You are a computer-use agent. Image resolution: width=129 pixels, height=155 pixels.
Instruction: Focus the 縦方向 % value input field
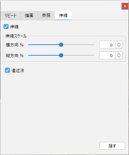coord(107,55)
